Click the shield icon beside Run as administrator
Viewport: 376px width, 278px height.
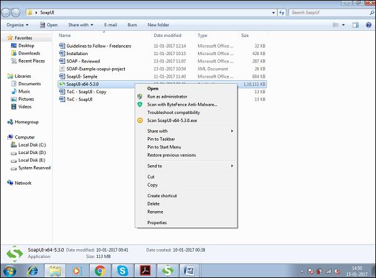point(140,96)
